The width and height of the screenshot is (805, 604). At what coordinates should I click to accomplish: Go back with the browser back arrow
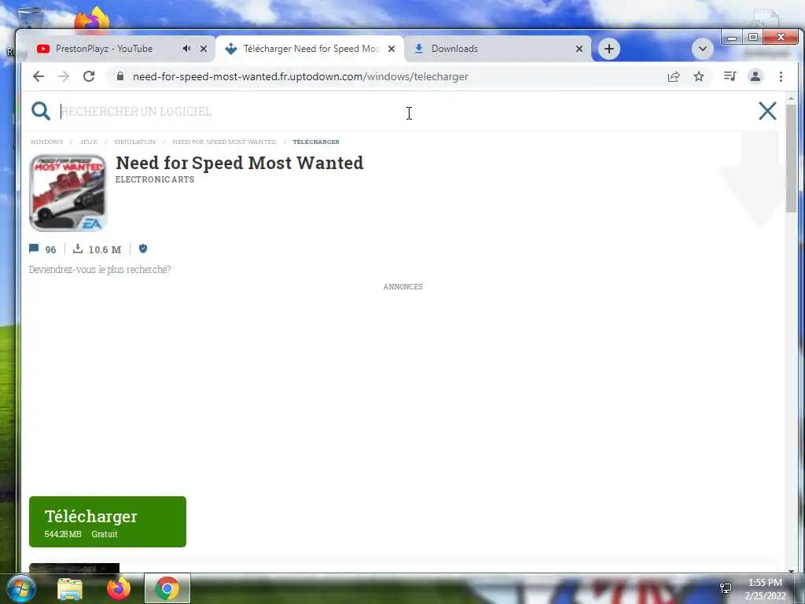click(x=38, y=76)
